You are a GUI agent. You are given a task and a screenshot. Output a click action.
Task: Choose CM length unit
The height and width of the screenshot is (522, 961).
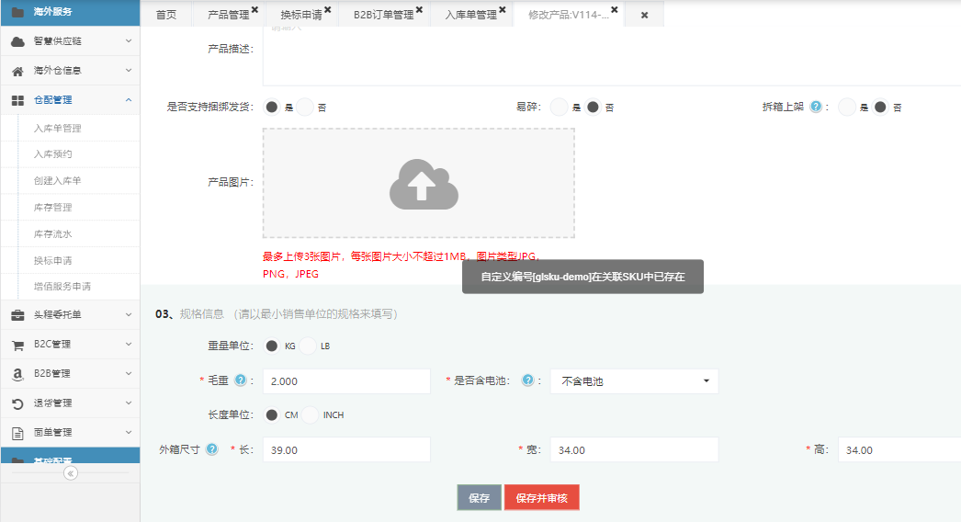click(x=272, y=414)
